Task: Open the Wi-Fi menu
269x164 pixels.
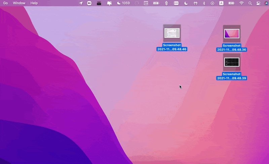Action: point(241,3)
